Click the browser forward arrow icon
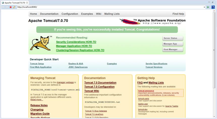This screenshot has width=217, height=119. coord(7,7)
